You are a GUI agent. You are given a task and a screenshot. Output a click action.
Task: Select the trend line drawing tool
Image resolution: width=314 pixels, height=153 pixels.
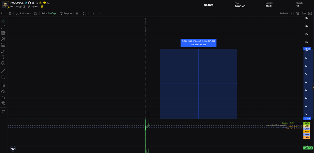3,27
